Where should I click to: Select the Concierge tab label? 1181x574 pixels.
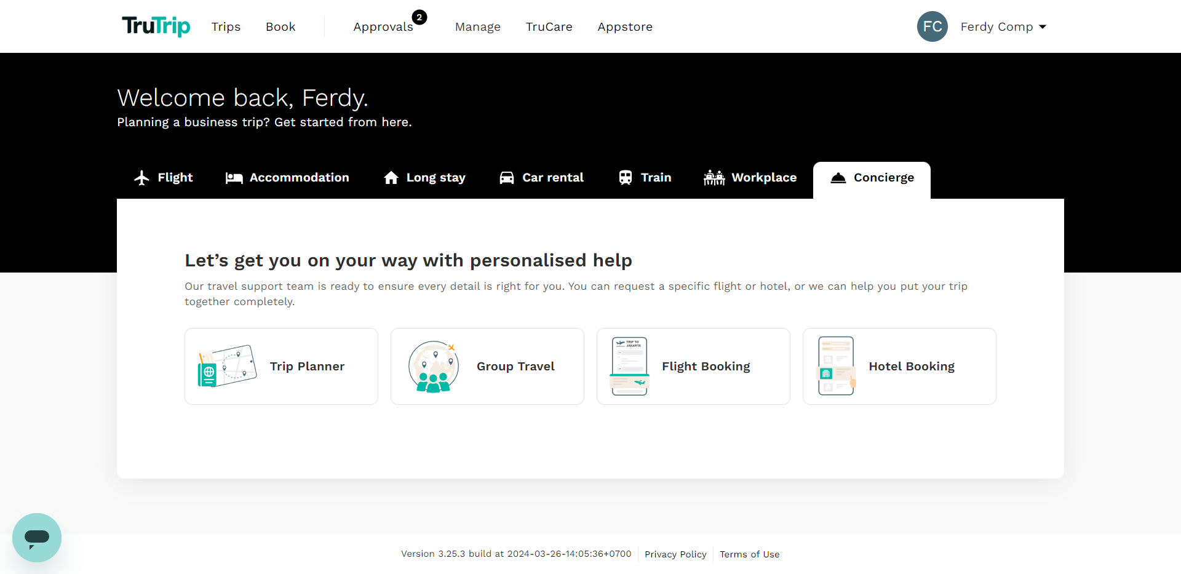click(x=884, y=178)
